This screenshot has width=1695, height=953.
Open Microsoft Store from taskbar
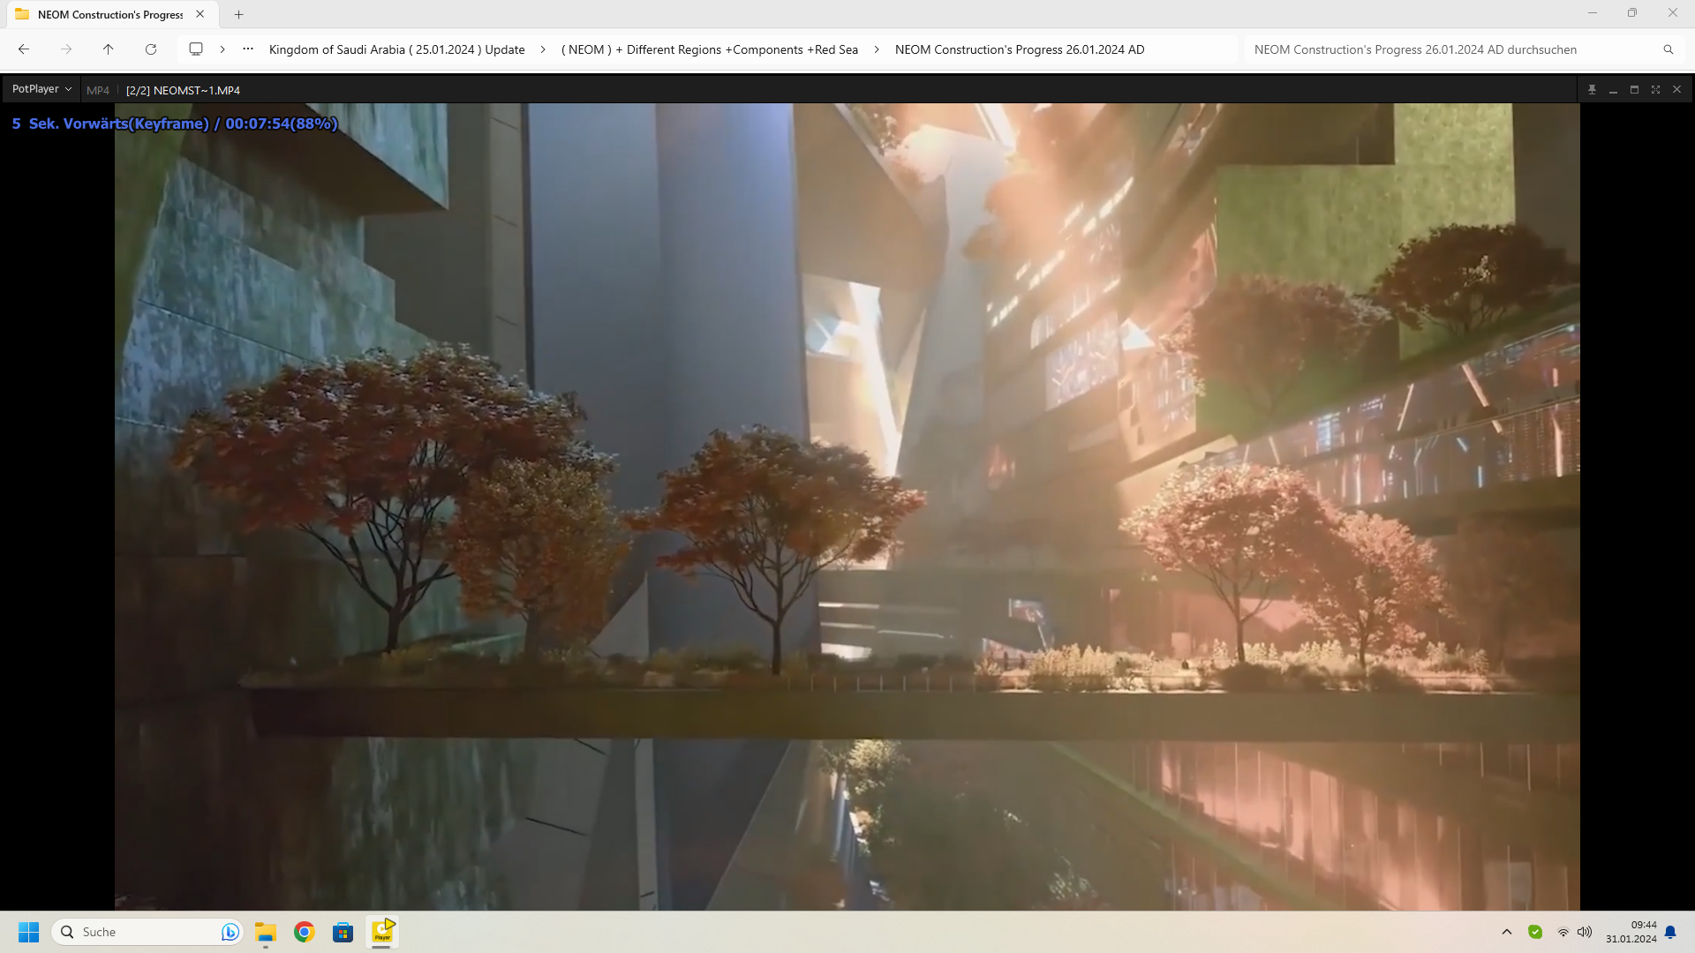point(343,932)
